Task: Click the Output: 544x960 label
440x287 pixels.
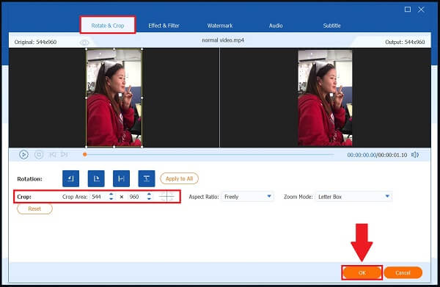Action: pos(405,42)
